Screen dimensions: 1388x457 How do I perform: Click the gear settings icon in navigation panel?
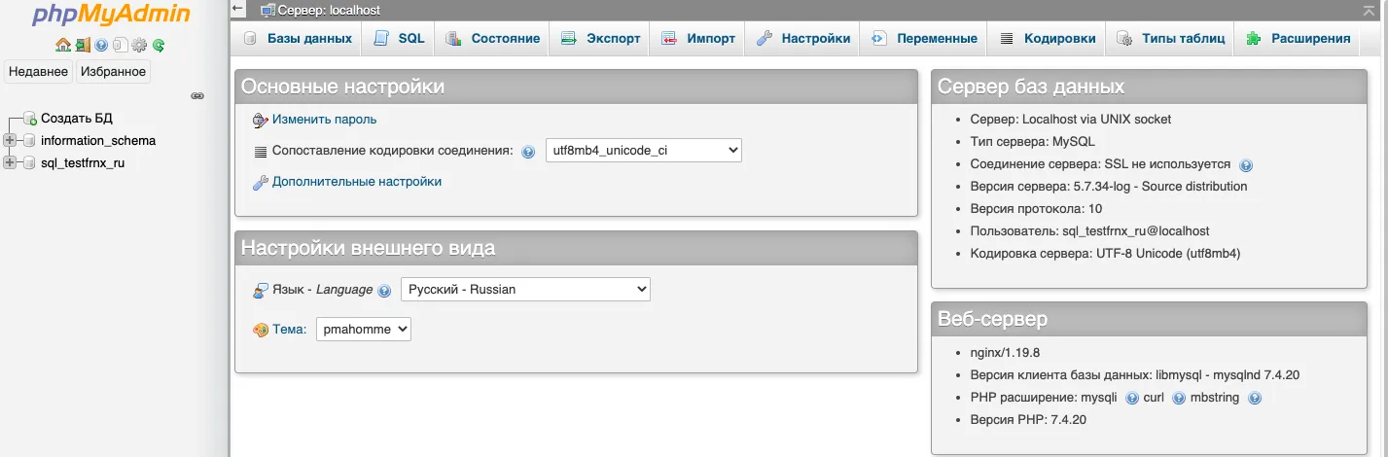pyautogui.click(x=139, y=45)
